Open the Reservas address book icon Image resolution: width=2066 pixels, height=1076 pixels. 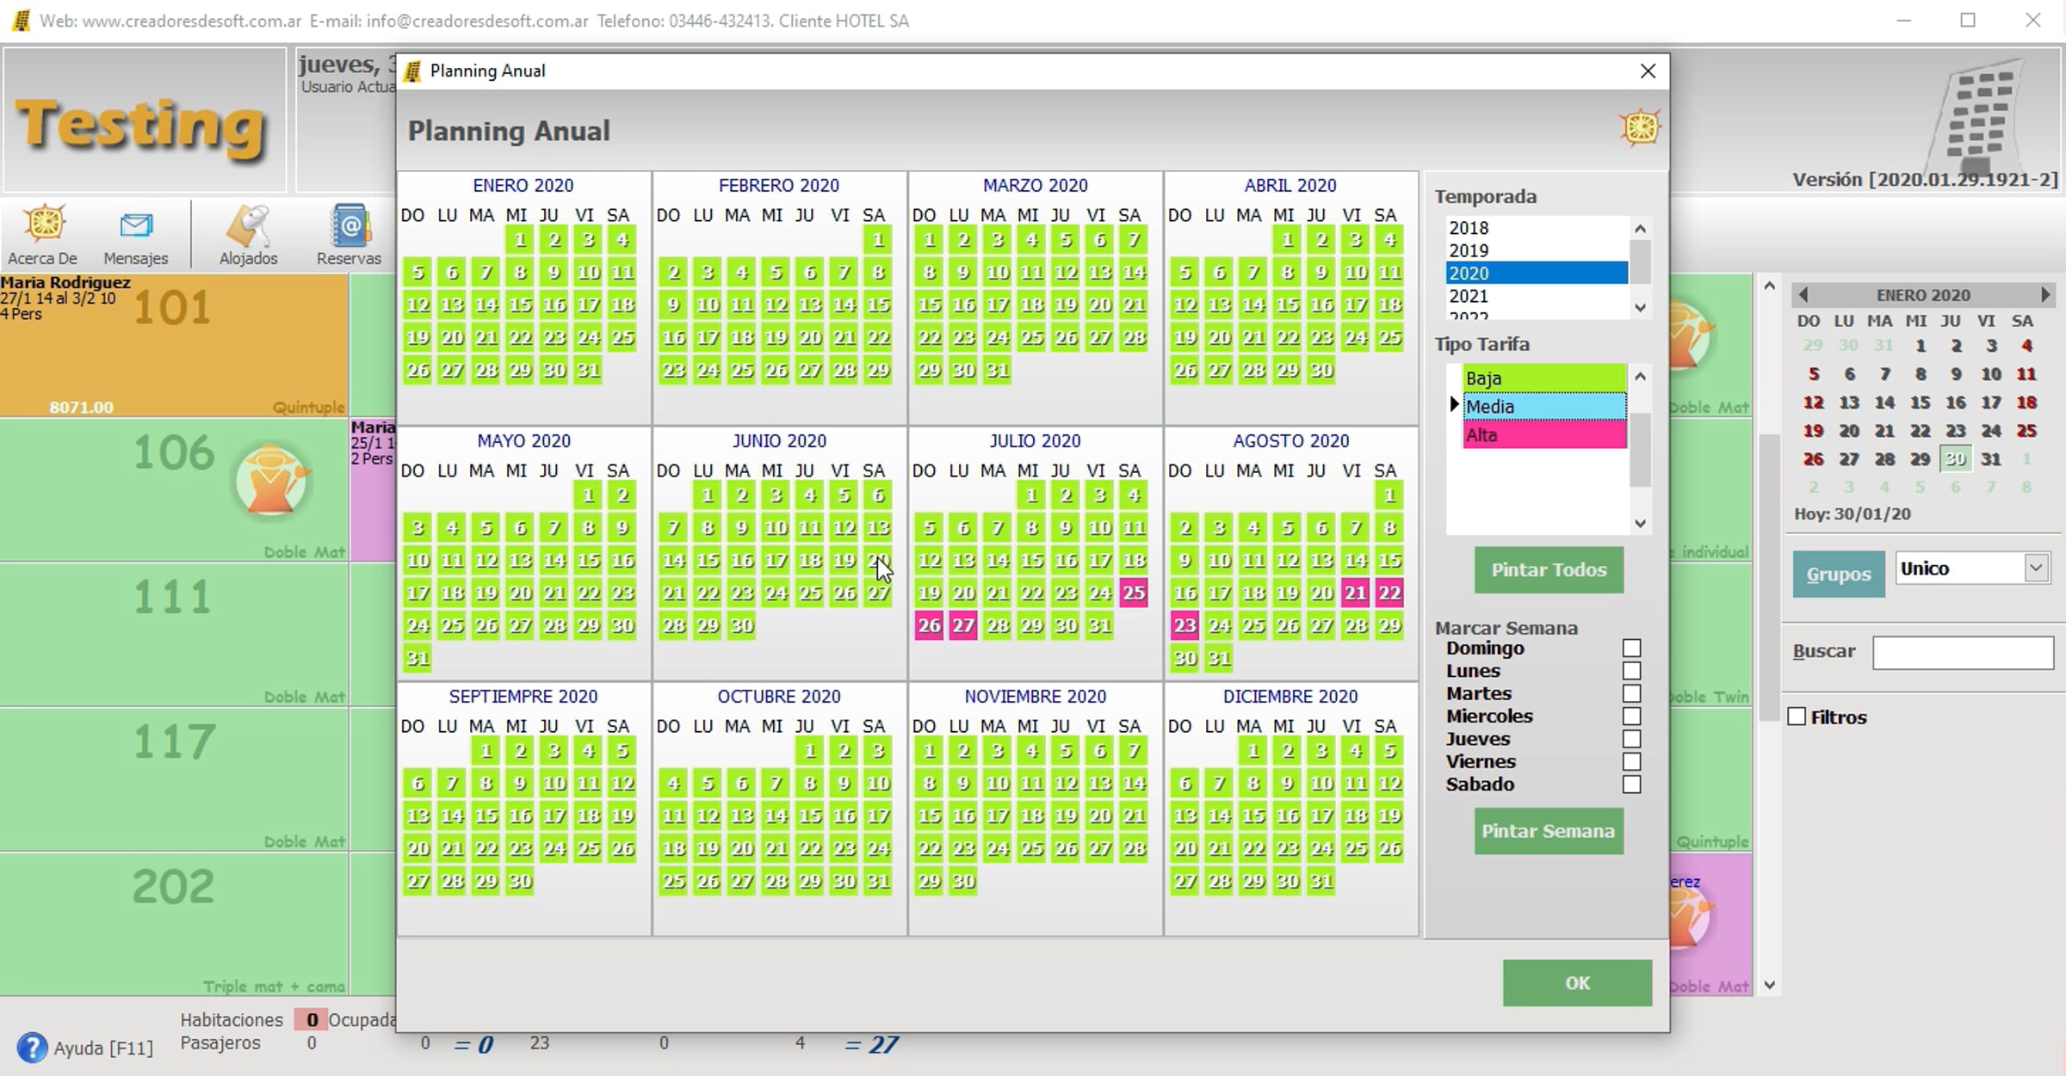click(349, 225)
